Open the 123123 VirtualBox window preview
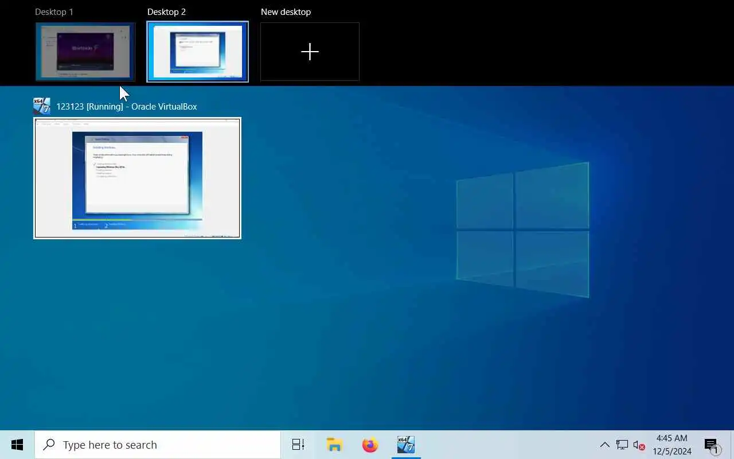The height and width of the screenshot is (459, 734). click(138, 178)
